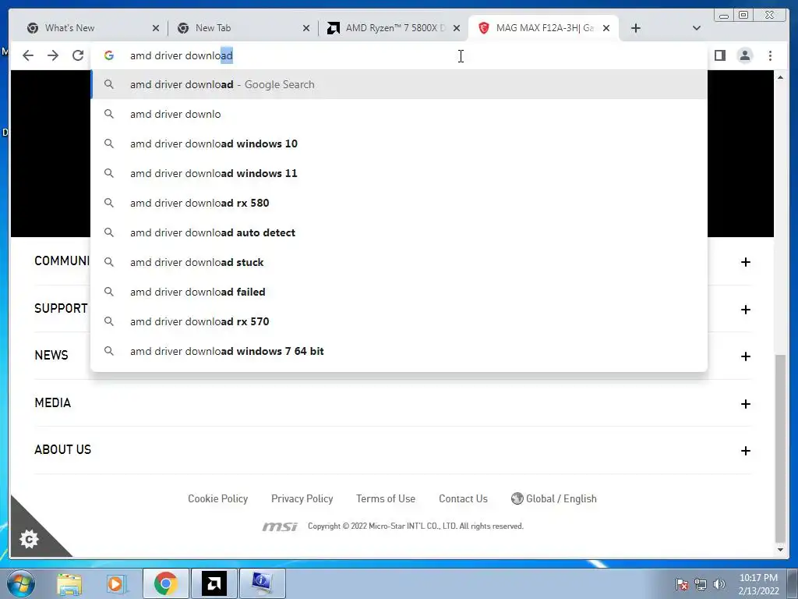Click the search icon beside 'rx 580' suggestion
Viewport: 798px width, 599px height.
(x=109, y=203)
